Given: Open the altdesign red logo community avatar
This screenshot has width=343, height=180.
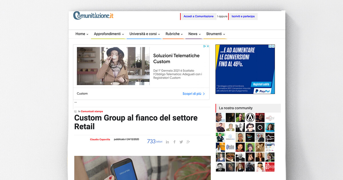Looking at the screenshot, I should point(270,167).
